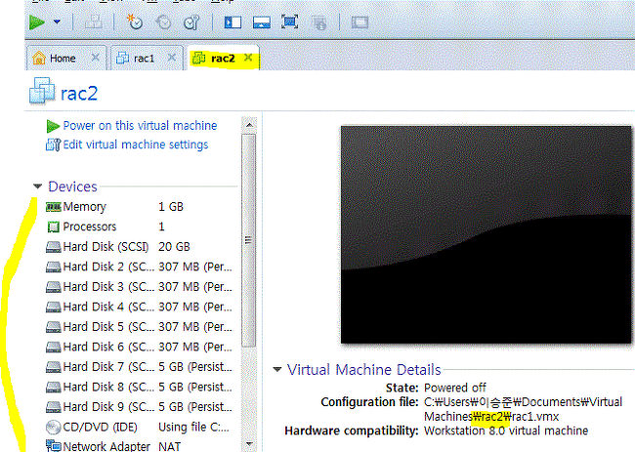Select the Memory device row
Viewport: 635px width, 452px height.
pyautogui.click(x=140, y=207)
